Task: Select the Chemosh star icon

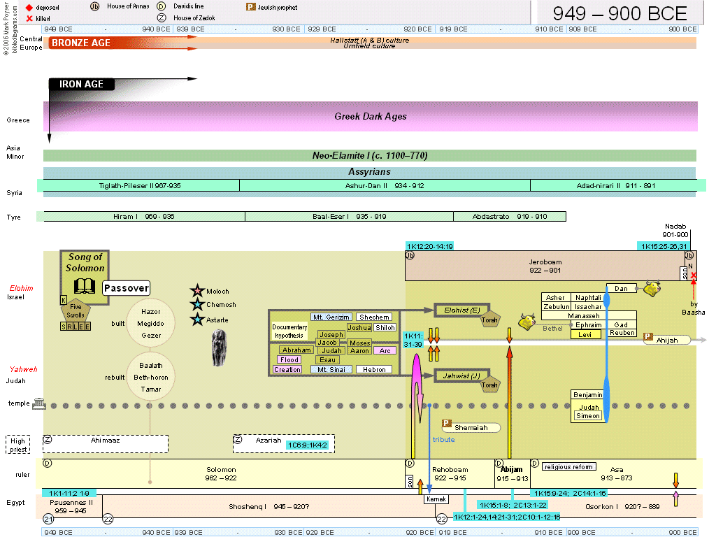Action: click(x=197, y=305)
